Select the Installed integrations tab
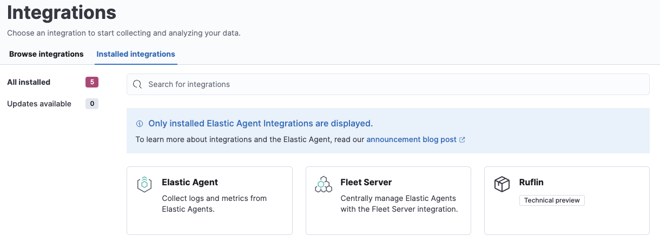Viewport: 660px width, 242px height. pyautogui.click(x=136, y=54)
